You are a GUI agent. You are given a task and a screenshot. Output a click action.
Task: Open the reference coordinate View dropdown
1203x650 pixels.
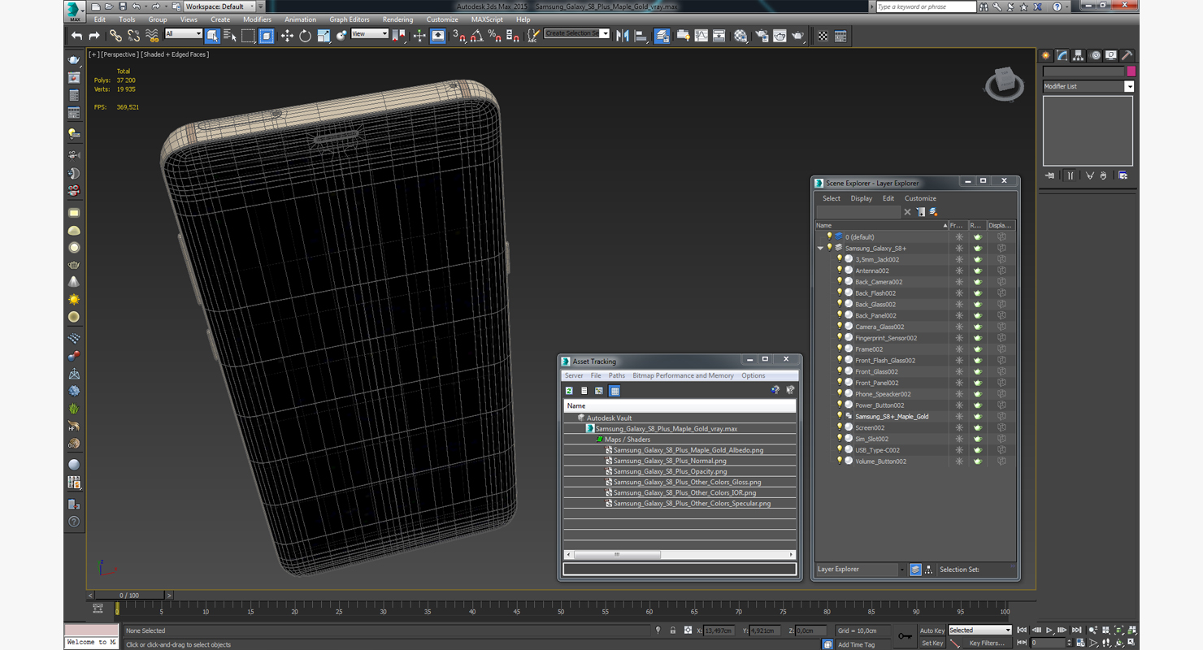click(370, 34)
